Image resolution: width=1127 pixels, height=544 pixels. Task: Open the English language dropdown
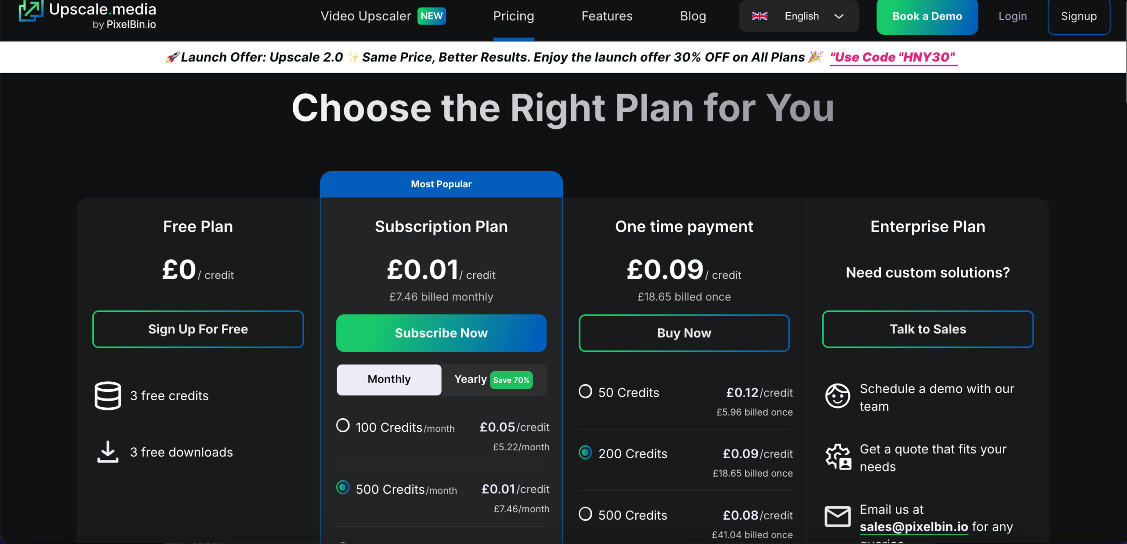[801, 16]
